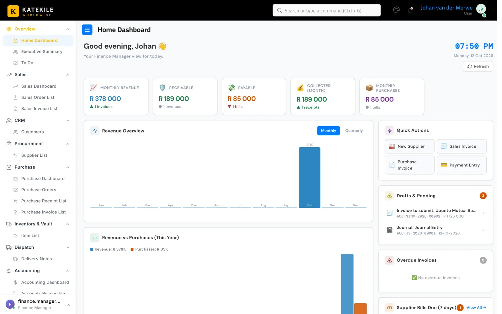The image size is (502, 314).
Task: Open the Journal Entry draft item
Action: pyautogui.click(x=435, y=230)
